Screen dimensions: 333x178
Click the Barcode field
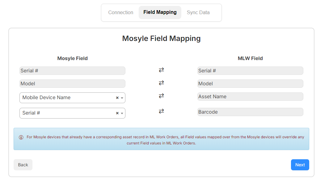coord(250,112)
